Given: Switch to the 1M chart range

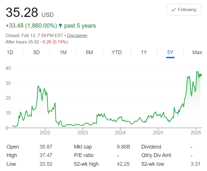Looking at the screenshot, I should 63,52.
